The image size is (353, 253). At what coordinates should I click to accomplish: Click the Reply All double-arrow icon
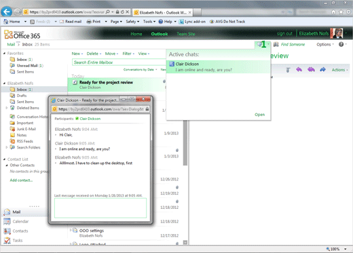pyautogui.click(x=311, y=70)
